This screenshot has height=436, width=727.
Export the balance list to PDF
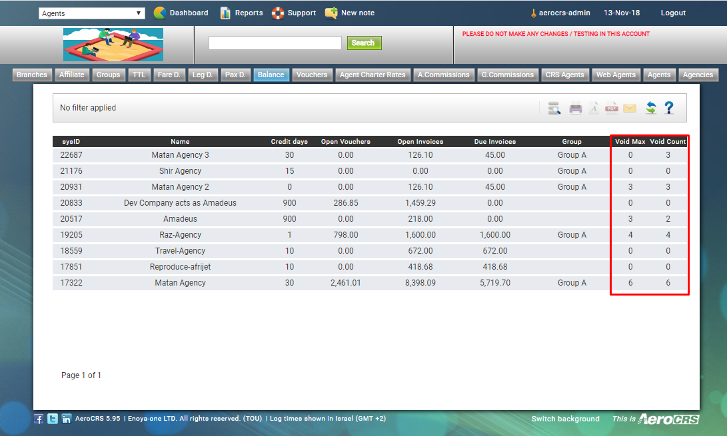coord(612,107)
